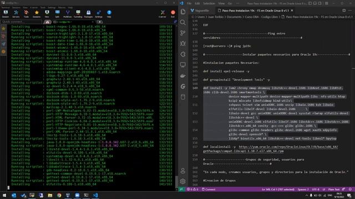Open the Accounts icon in VS Code

pos(183,171)
